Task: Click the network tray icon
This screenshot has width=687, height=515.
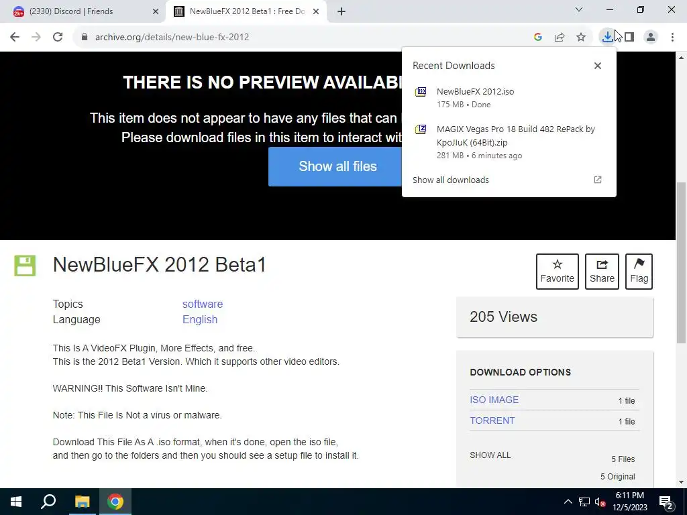Action: point(584,502)
